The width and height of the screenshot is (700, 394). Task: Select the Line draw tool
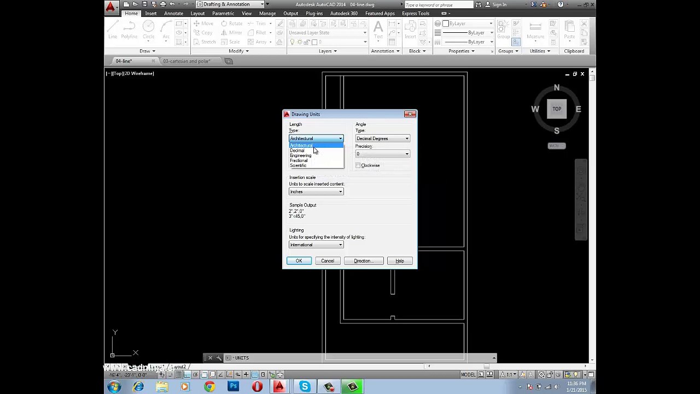[113, 30]
